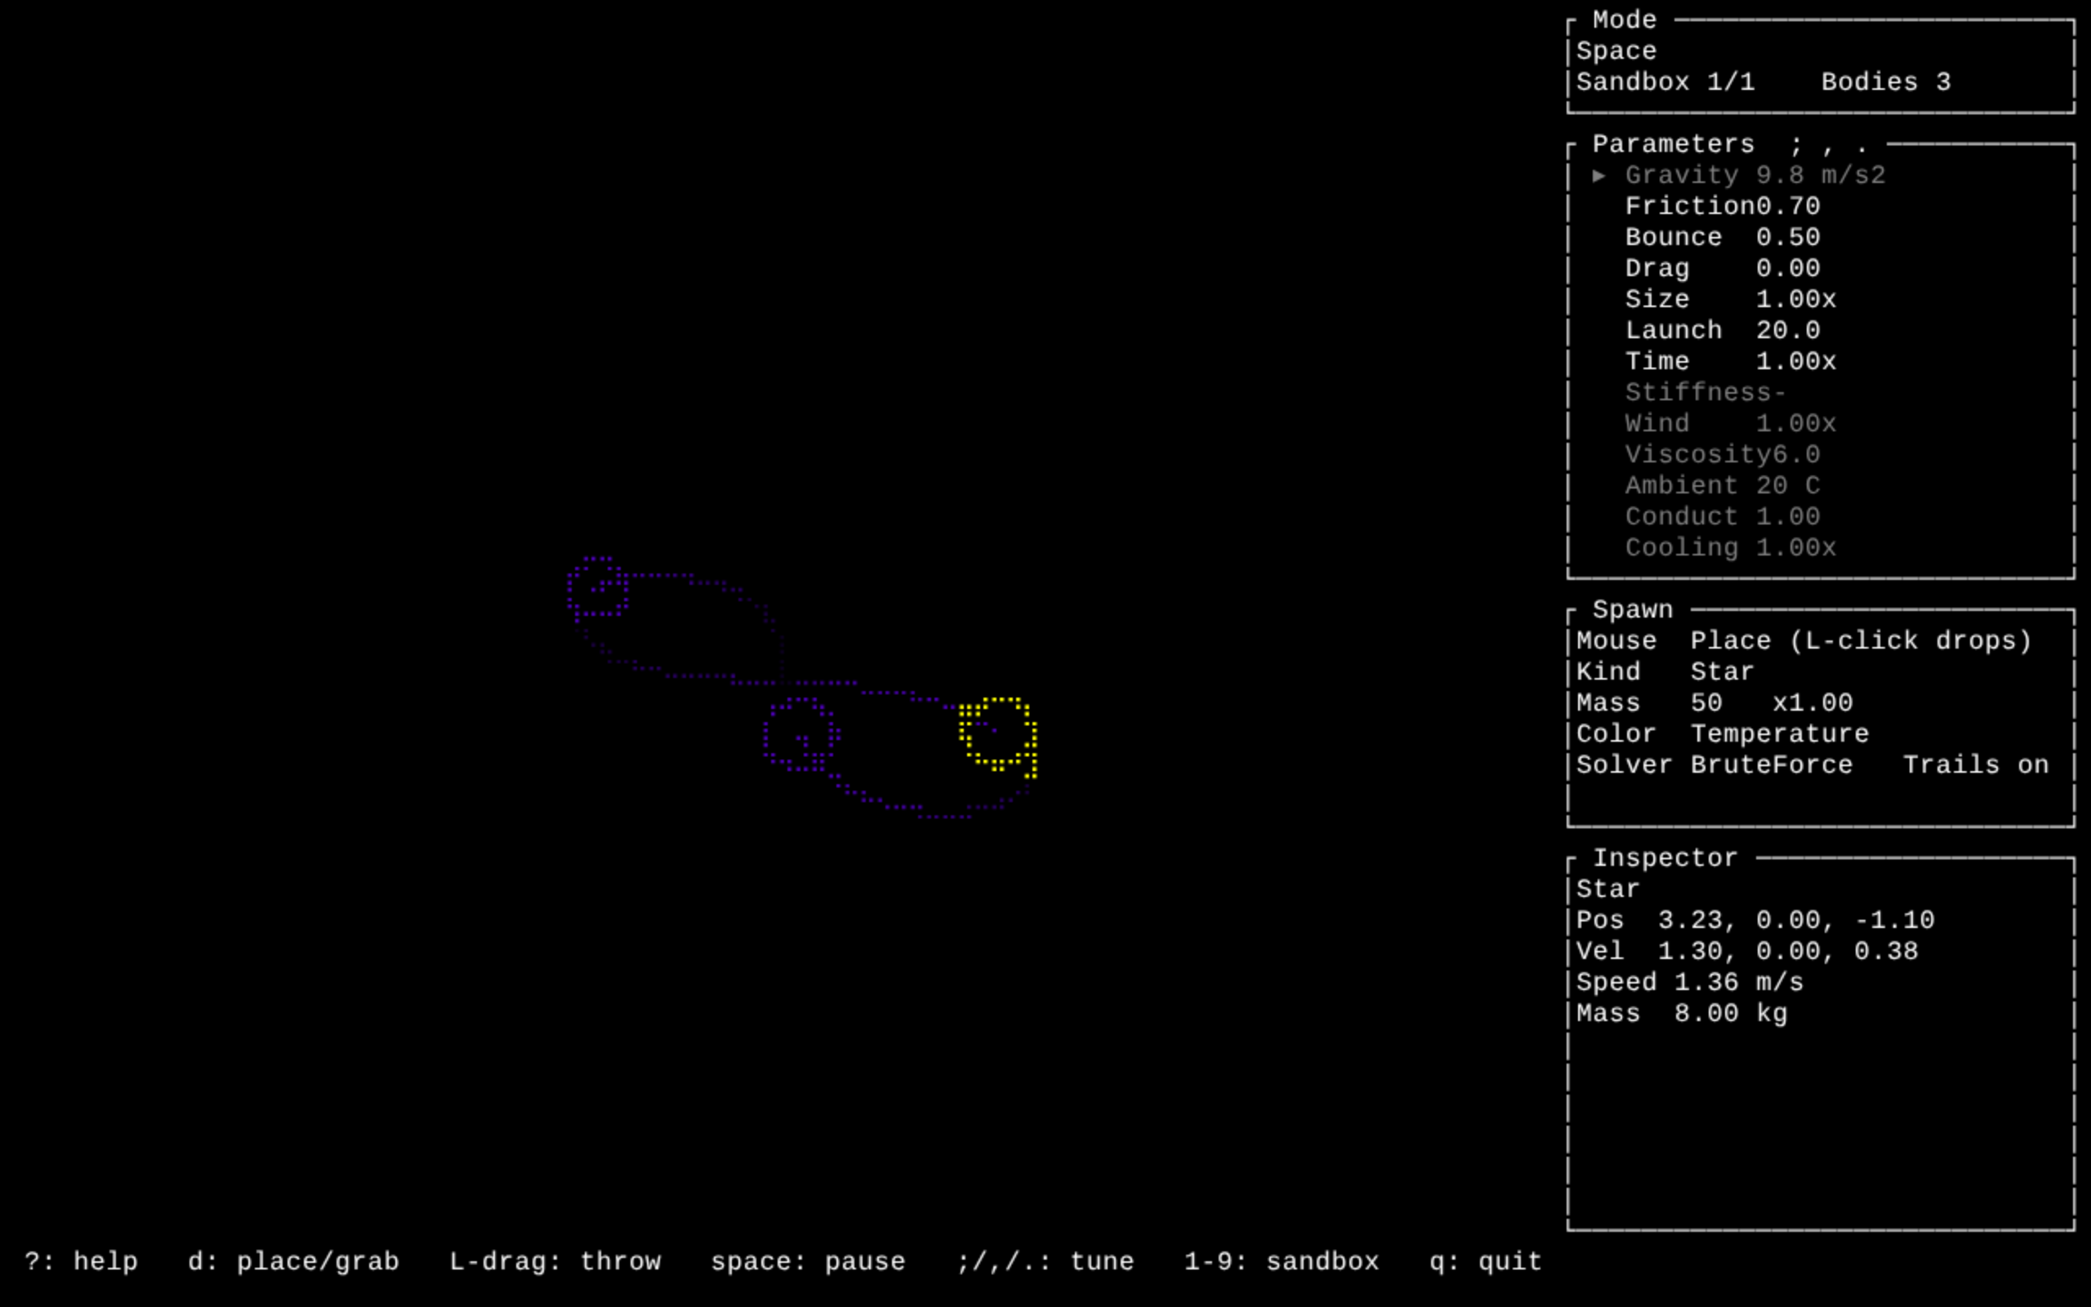Viewport: 2091px width, 1307px height.
Task: Select the Friction 0.70 parameter row
Action: click(x=1722, y=207)
